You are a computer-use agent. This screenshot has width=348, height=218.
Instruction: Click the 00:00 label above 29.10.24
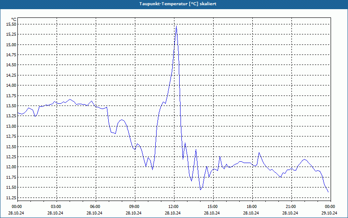(x=331, y=207)
